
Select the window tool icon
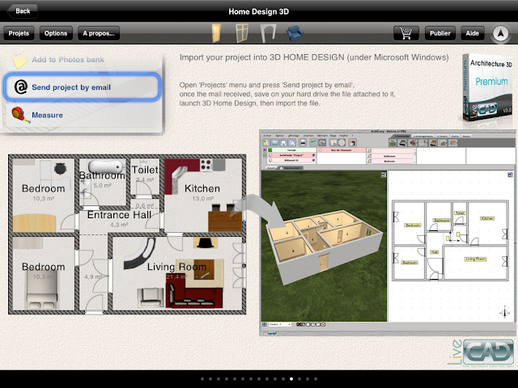coord(242,33)
